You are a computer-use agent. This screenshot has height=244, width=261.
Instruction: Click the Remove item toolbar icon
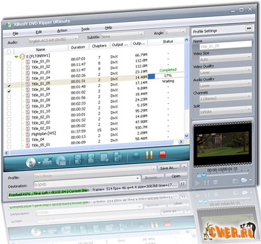click(47, 161)
